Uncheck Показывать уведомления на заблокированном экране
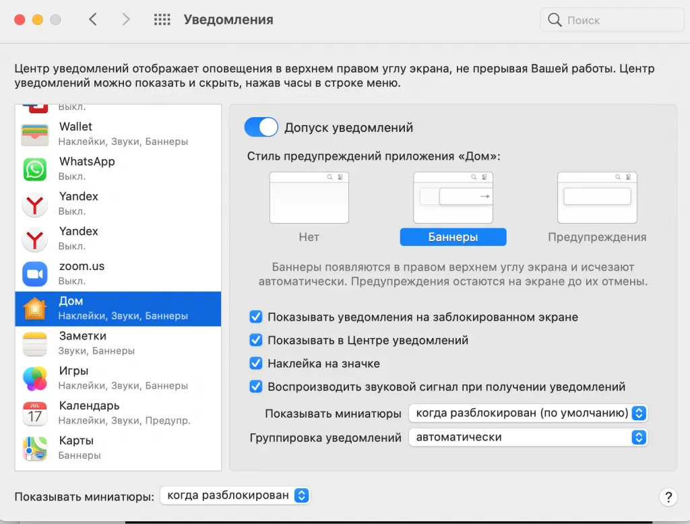Image resolution: width=690 pixels, height=524 pixels. pos(256,317)
